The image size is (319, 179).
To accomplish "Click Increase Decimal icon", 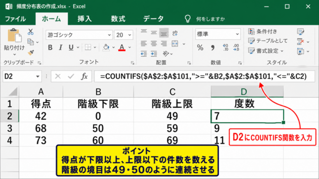I will tap(226, 48).
